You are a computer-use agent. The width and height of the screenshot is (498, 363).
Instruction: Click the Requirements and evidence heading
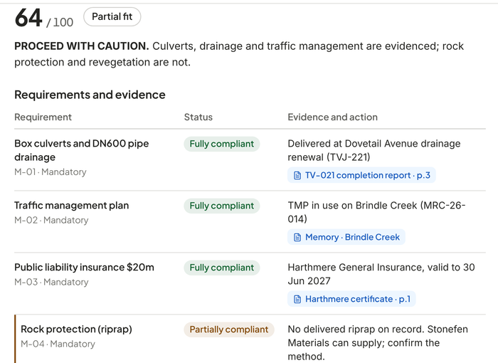90,95
